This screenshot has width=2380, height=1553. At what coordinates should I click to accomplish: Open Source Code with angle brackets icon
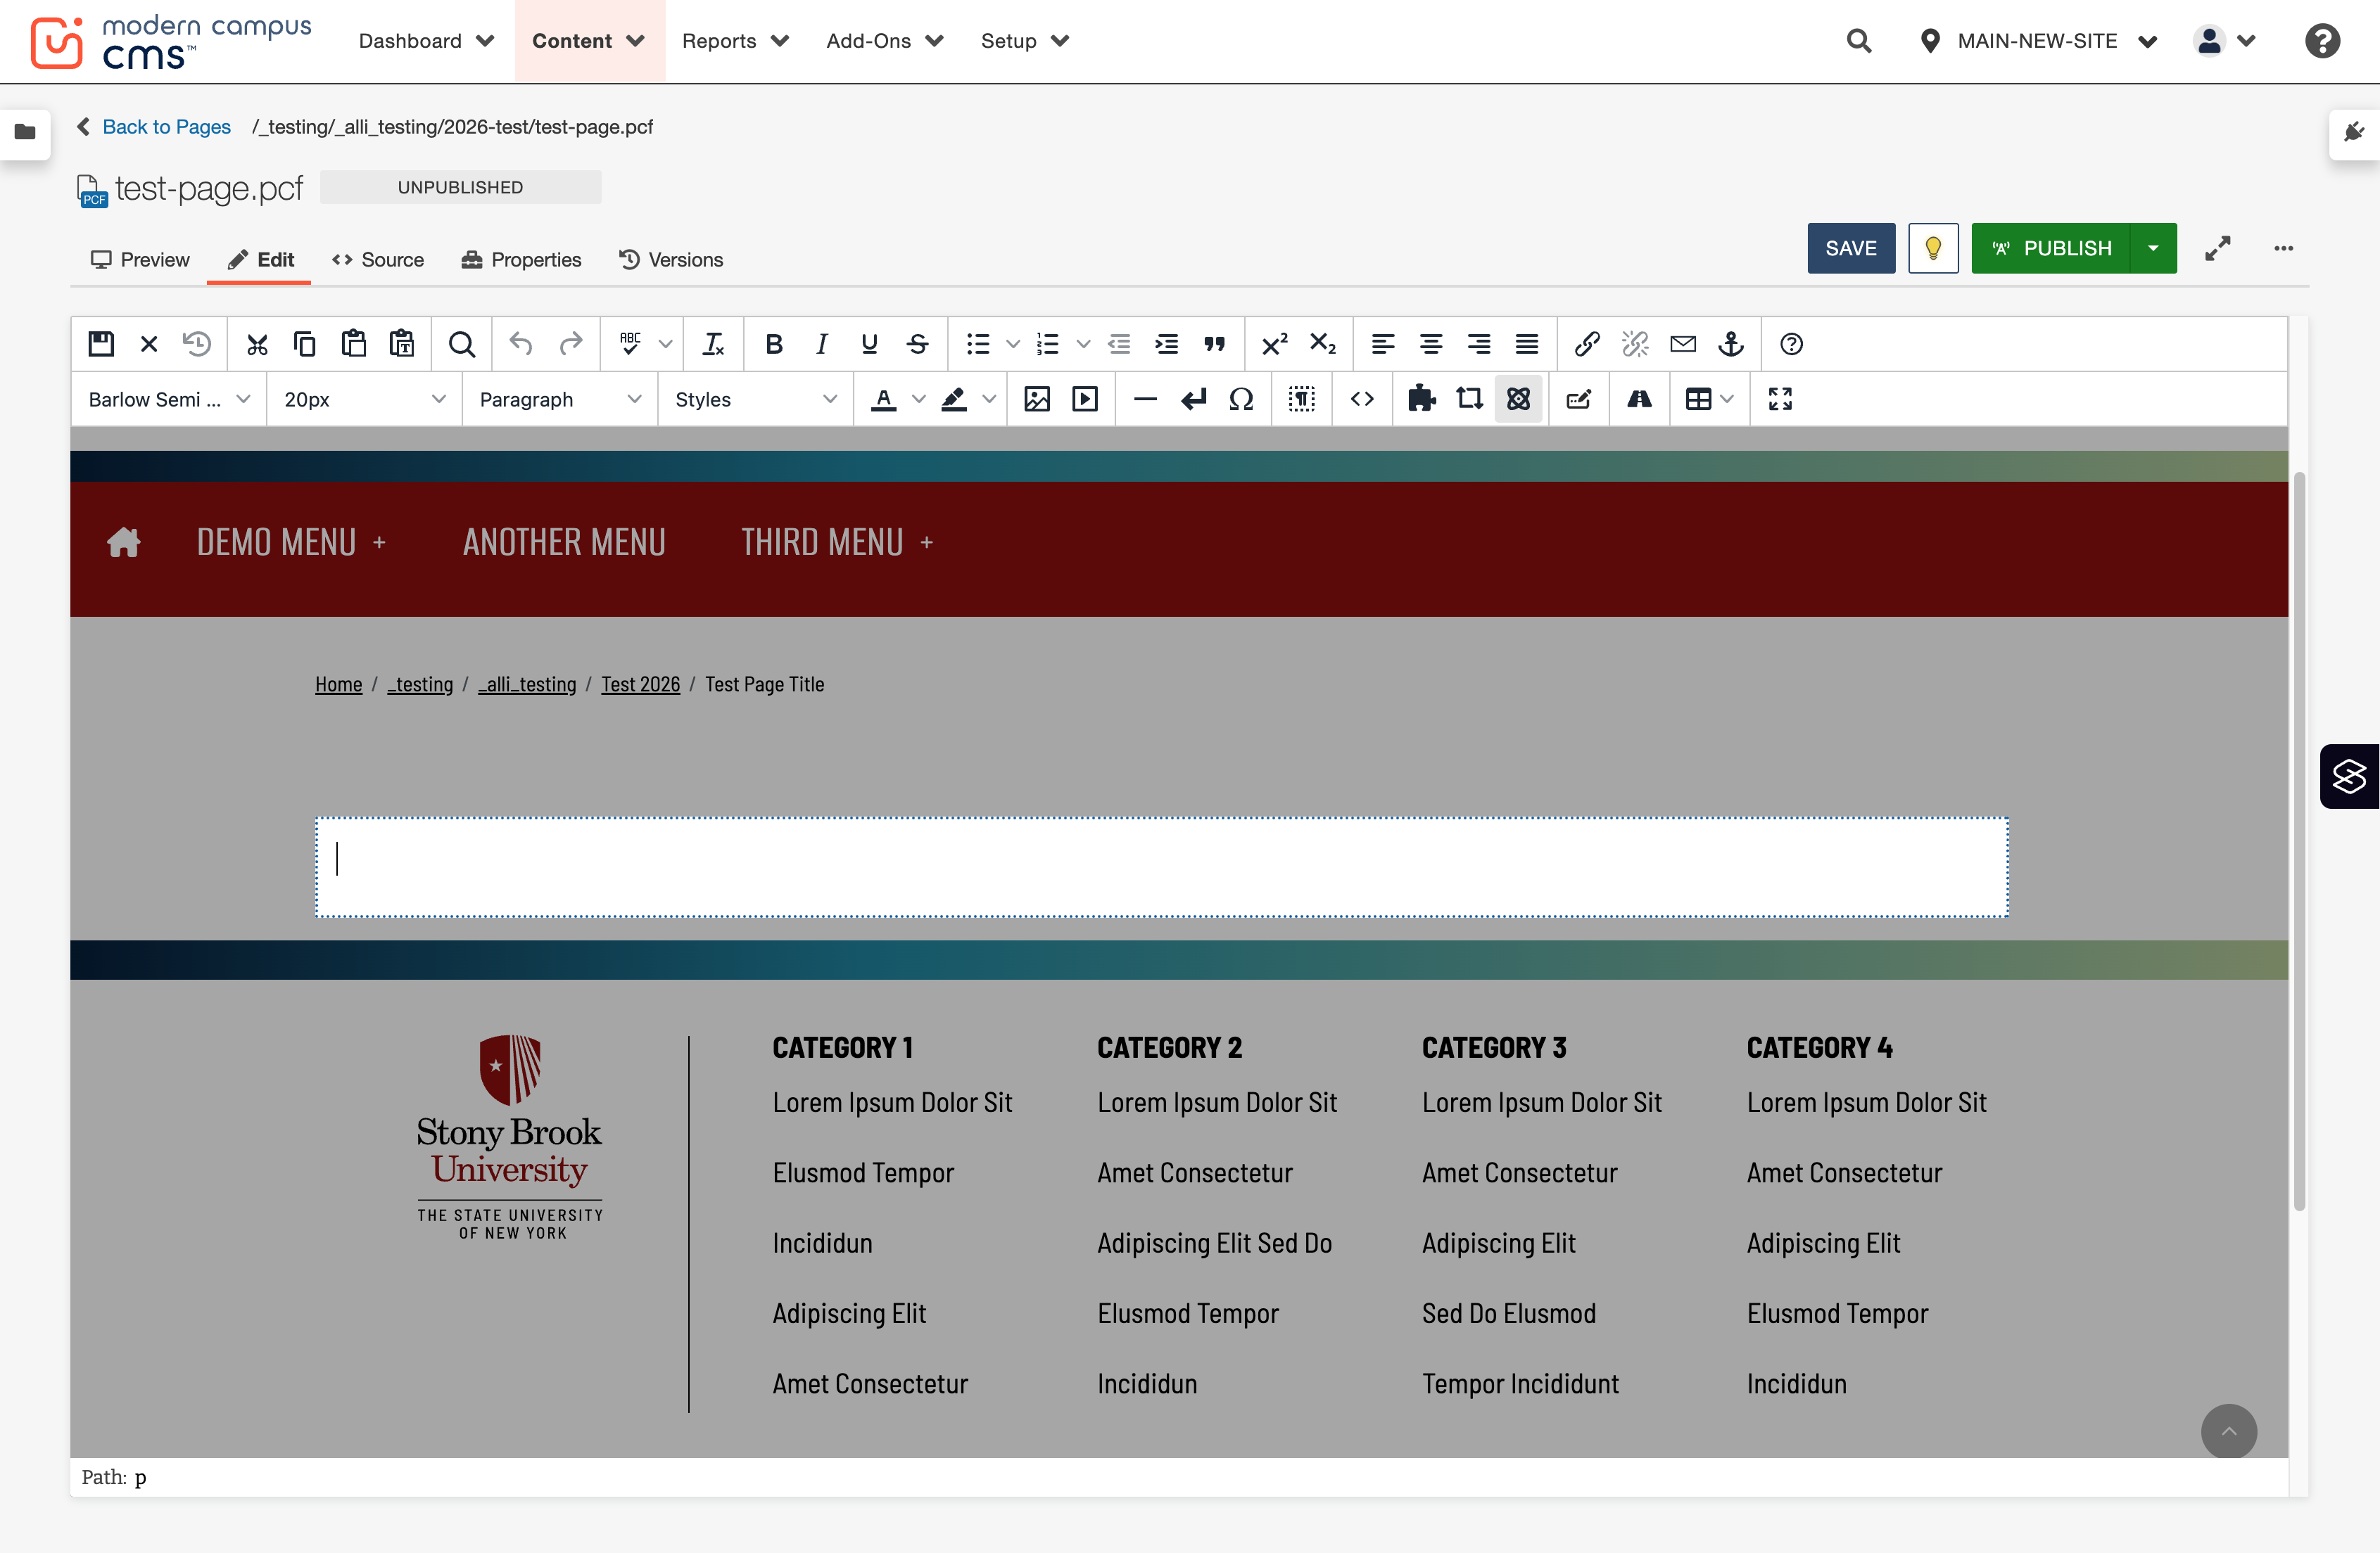click(x=1362, y=399)
